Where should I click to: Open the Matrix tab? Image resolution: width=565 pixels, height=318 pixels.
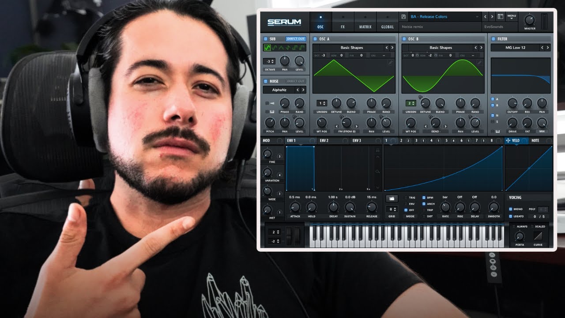tap(365, 23)
